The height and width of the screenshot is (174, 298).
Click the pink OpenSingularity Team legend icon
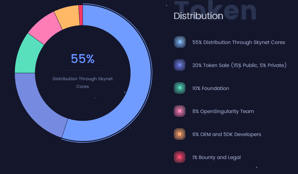180,111
